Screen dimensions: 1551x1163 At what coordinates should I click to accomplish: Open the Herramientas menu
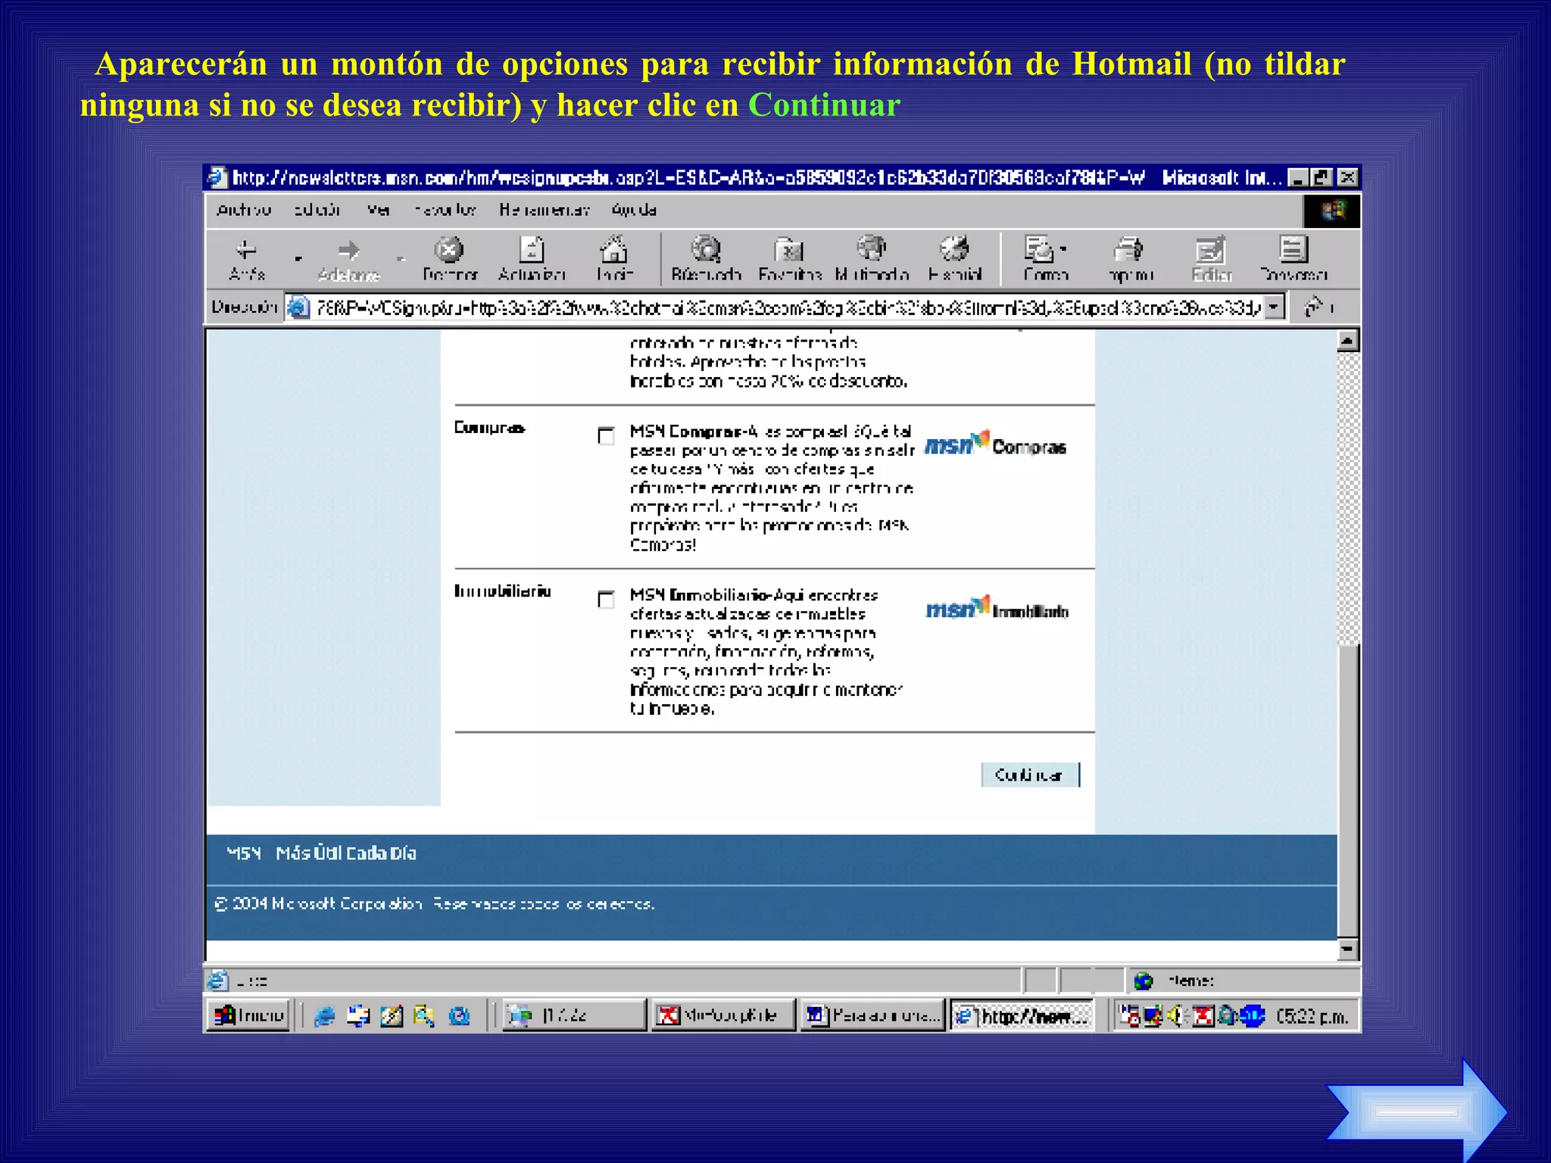pos(544,210)
